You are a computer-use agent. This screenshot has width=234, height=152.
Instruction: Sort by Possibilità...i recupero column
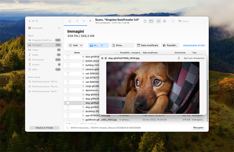pos(130,53)
